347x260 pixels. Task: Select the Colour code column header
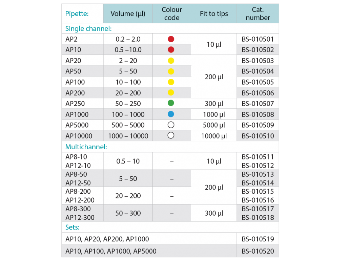point(171,14)
